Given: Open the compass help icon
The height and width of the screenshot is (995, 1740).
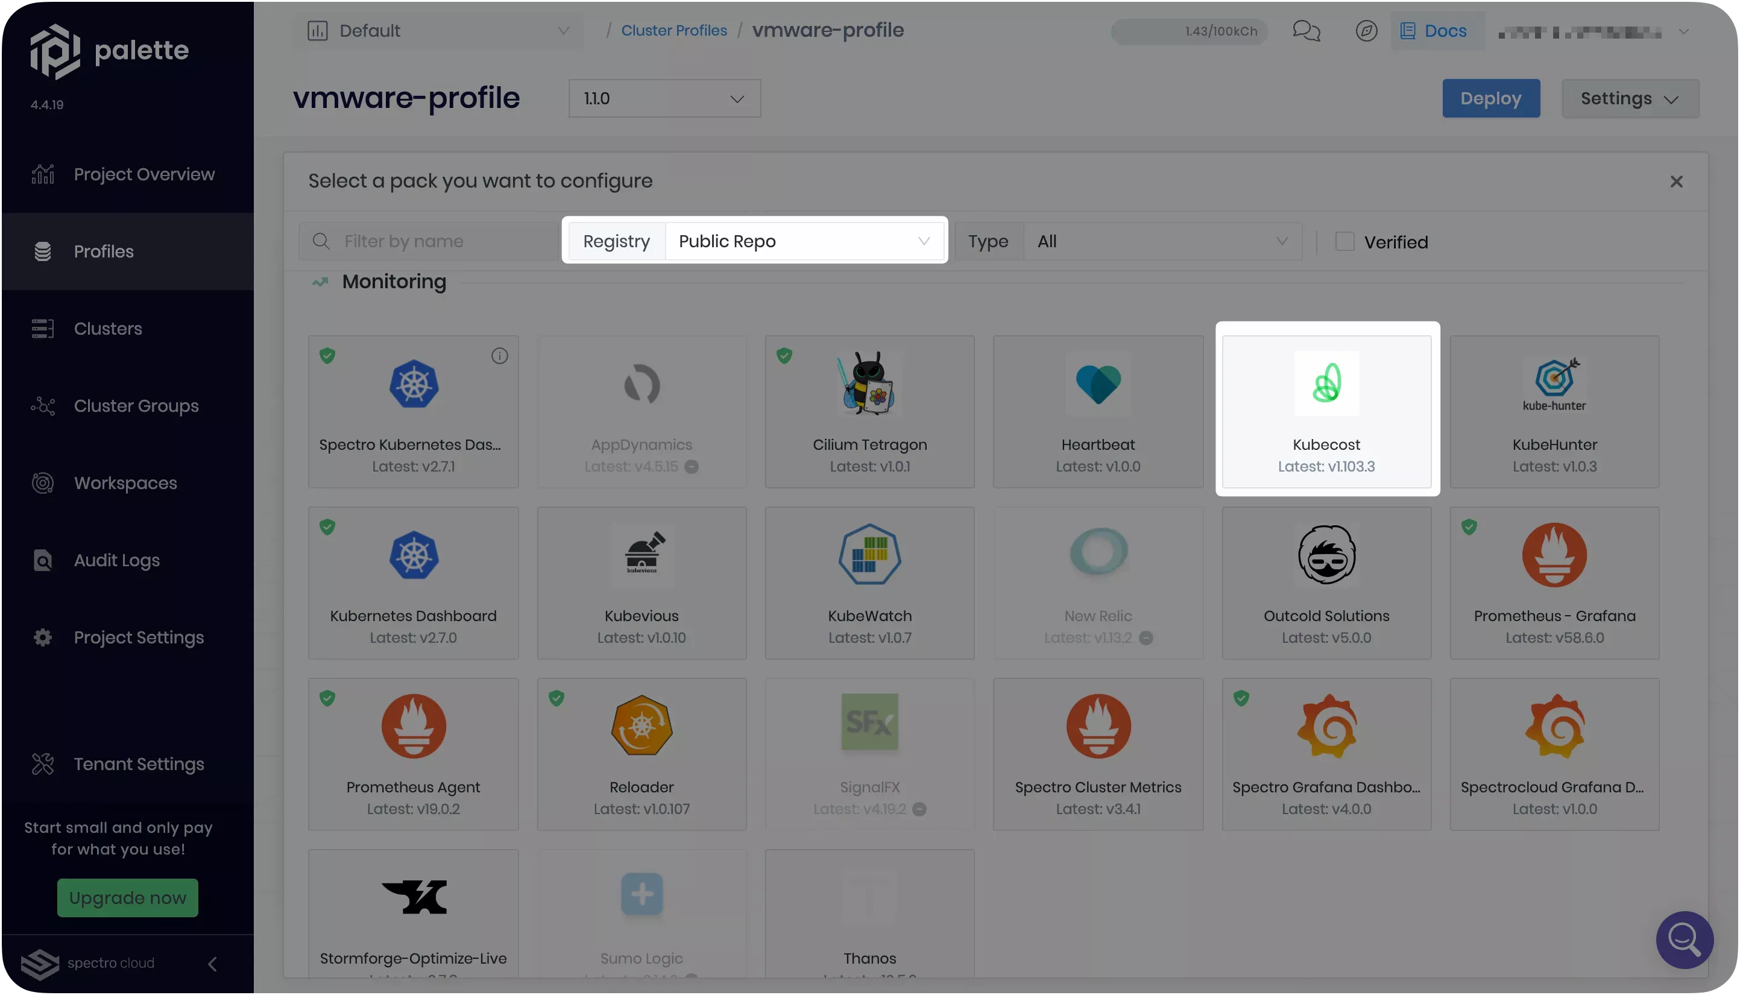Looking at the screenshot, I should click(x=1366, y=30).
